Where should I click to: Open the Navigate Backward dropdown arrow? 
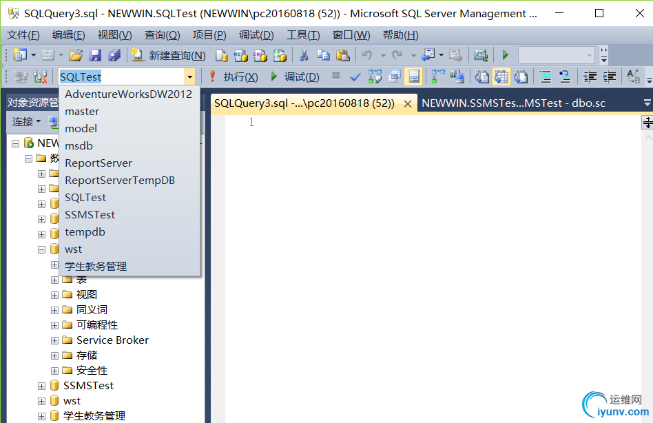click(x=441, y=55)
